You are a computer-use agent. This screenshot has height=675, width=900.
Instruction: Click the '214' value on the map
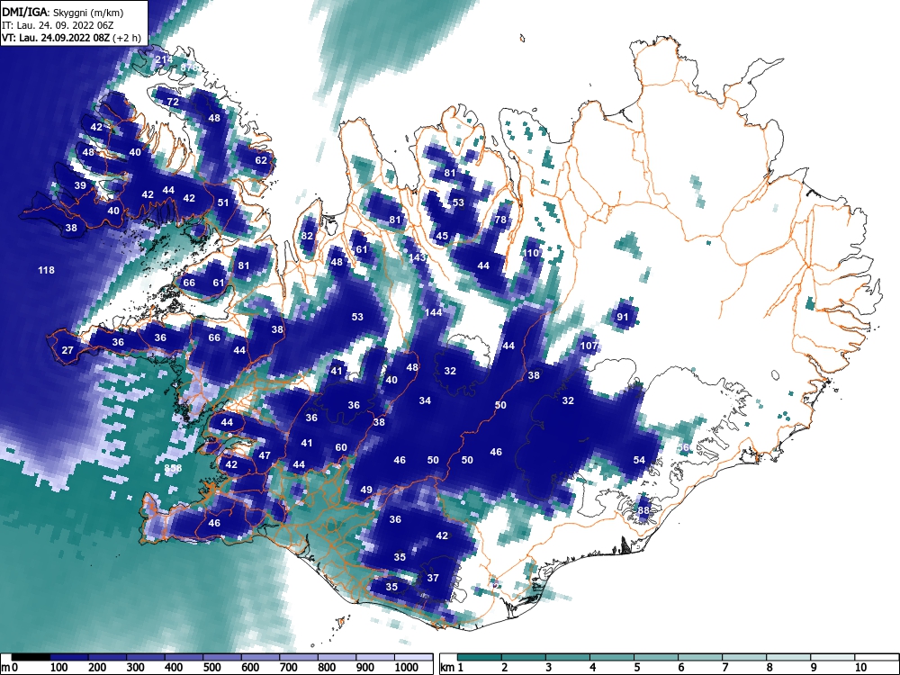(x=164, y=59)
